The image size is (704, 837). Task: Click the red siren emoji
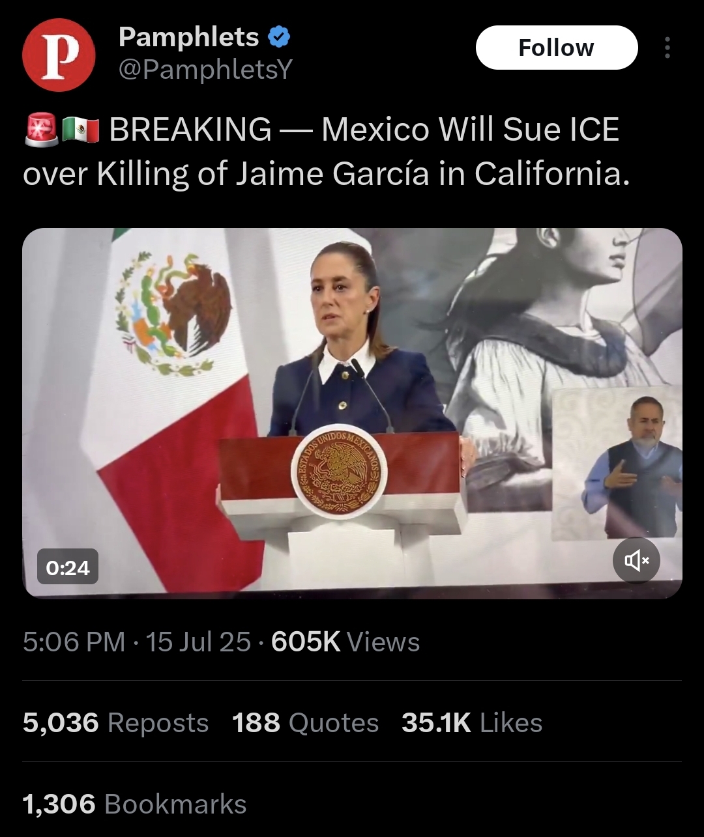pyautogui.click(x=41, y=129)
